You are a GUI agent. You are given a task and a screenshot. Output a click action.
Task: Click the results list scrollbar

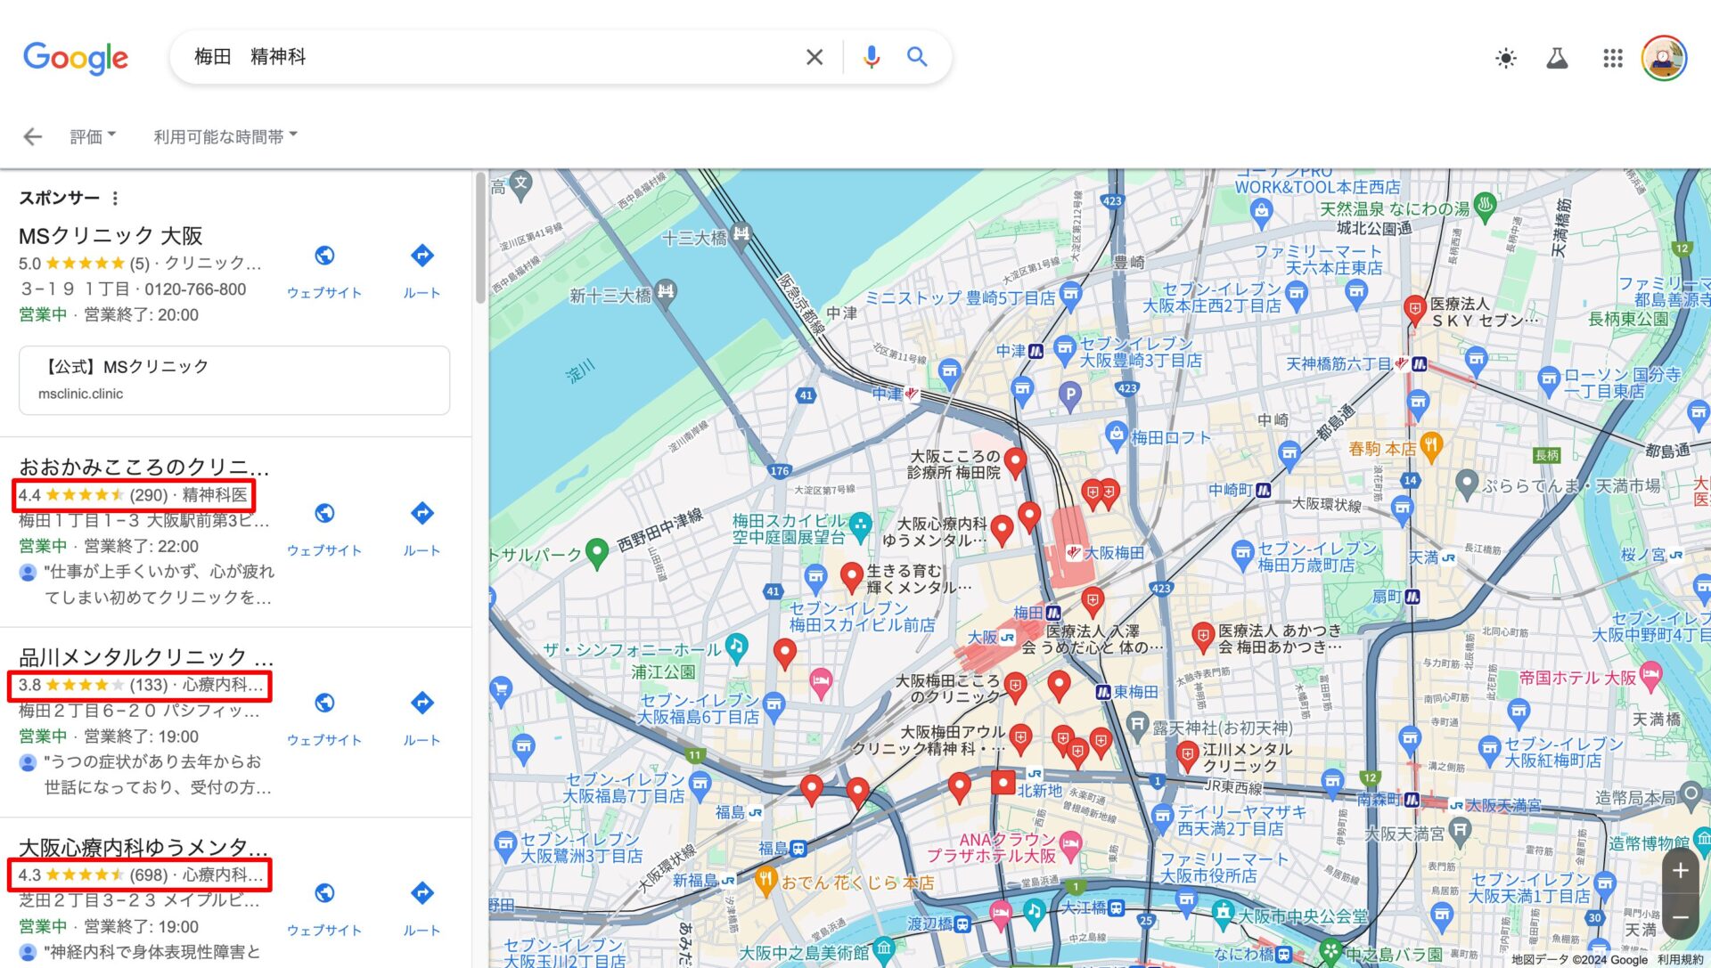[x=480, y=238]
